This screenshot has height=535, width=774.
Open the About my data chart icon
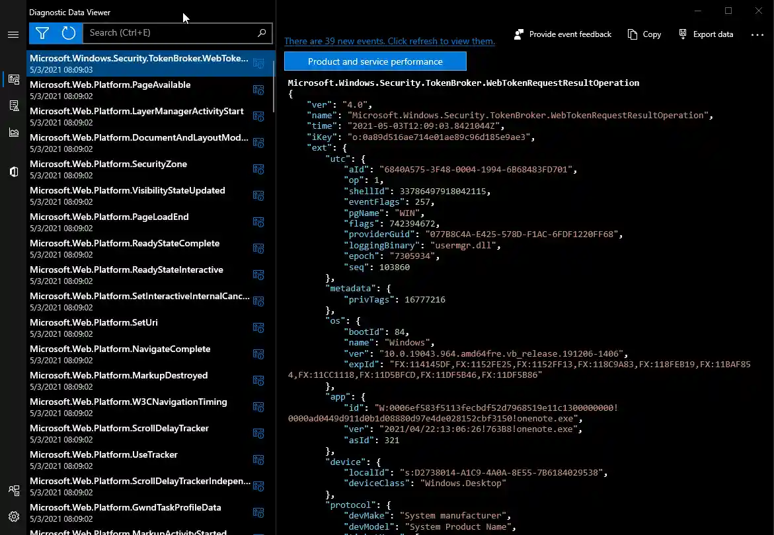(x=13, y=132)
